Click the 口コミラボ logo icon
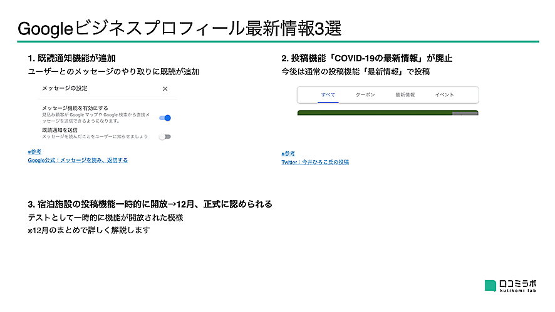Viewport: 555px width, 312px height. [x=490, y=286]
